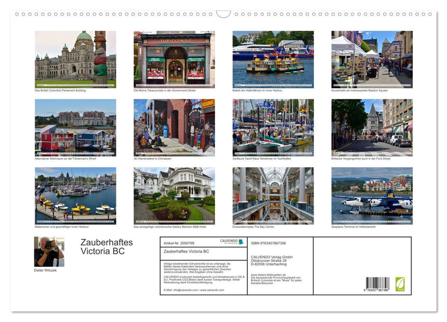Select the Seaplane Terminal photo
The width and height of the screenshot is (447, 322).
pyautogui.click(x=372, y=195)
